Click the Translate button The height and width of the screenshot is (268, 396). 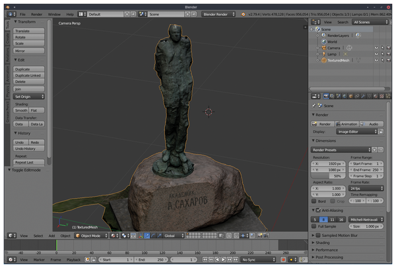point(29,31)
